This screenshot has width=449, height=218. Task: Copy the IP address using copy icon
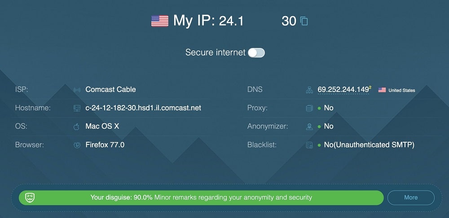pyautogui.click(x=304, y=21)
